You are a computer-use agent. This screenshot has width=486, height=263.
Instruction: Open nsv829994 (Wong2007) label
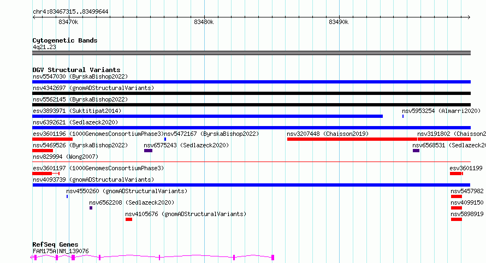point(66,157)
